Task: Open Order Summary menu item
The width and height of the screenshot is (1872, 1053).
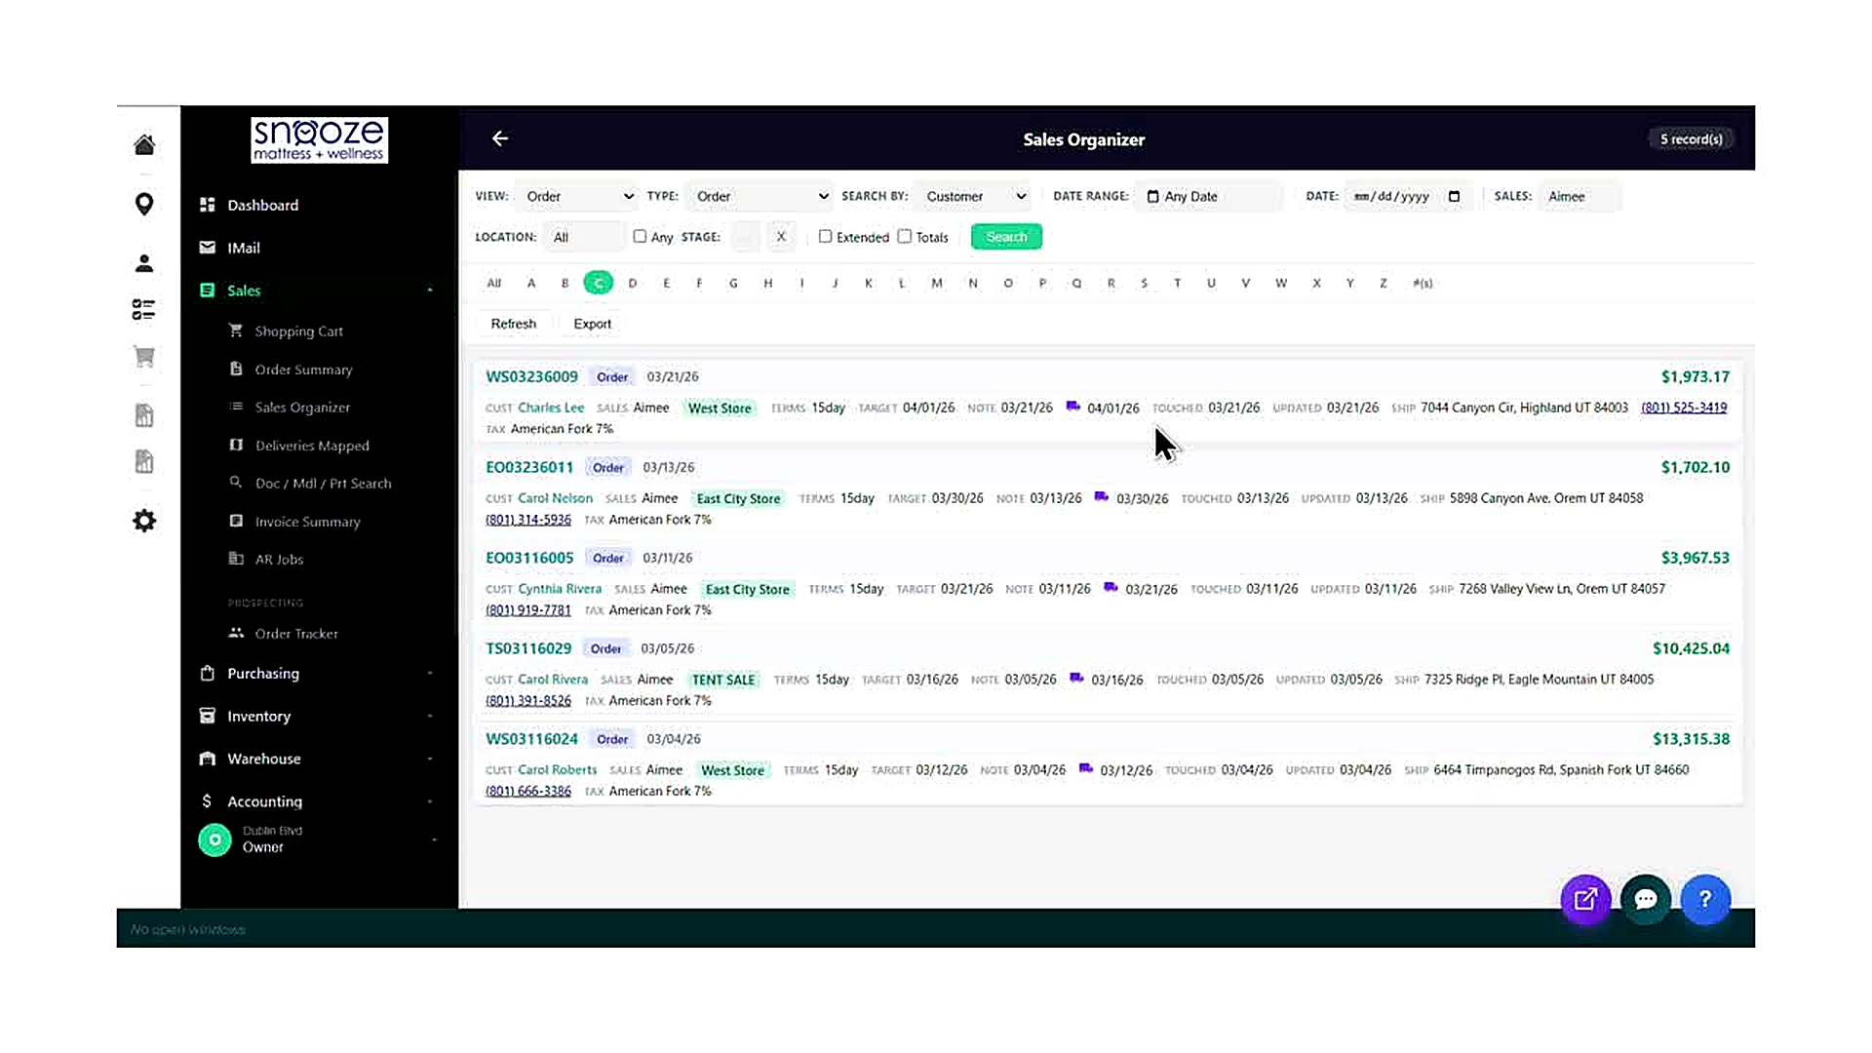Action: click(303, 370)
